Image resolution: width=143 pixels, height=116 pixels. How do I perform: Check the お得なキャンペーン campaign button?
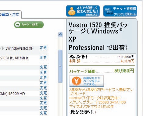point(87,81)
